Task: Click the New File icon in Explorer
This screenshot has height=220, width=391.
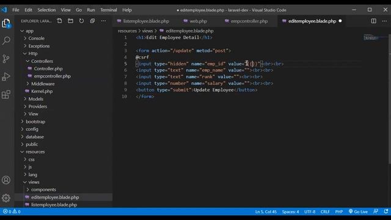Action: pos(59,21)
